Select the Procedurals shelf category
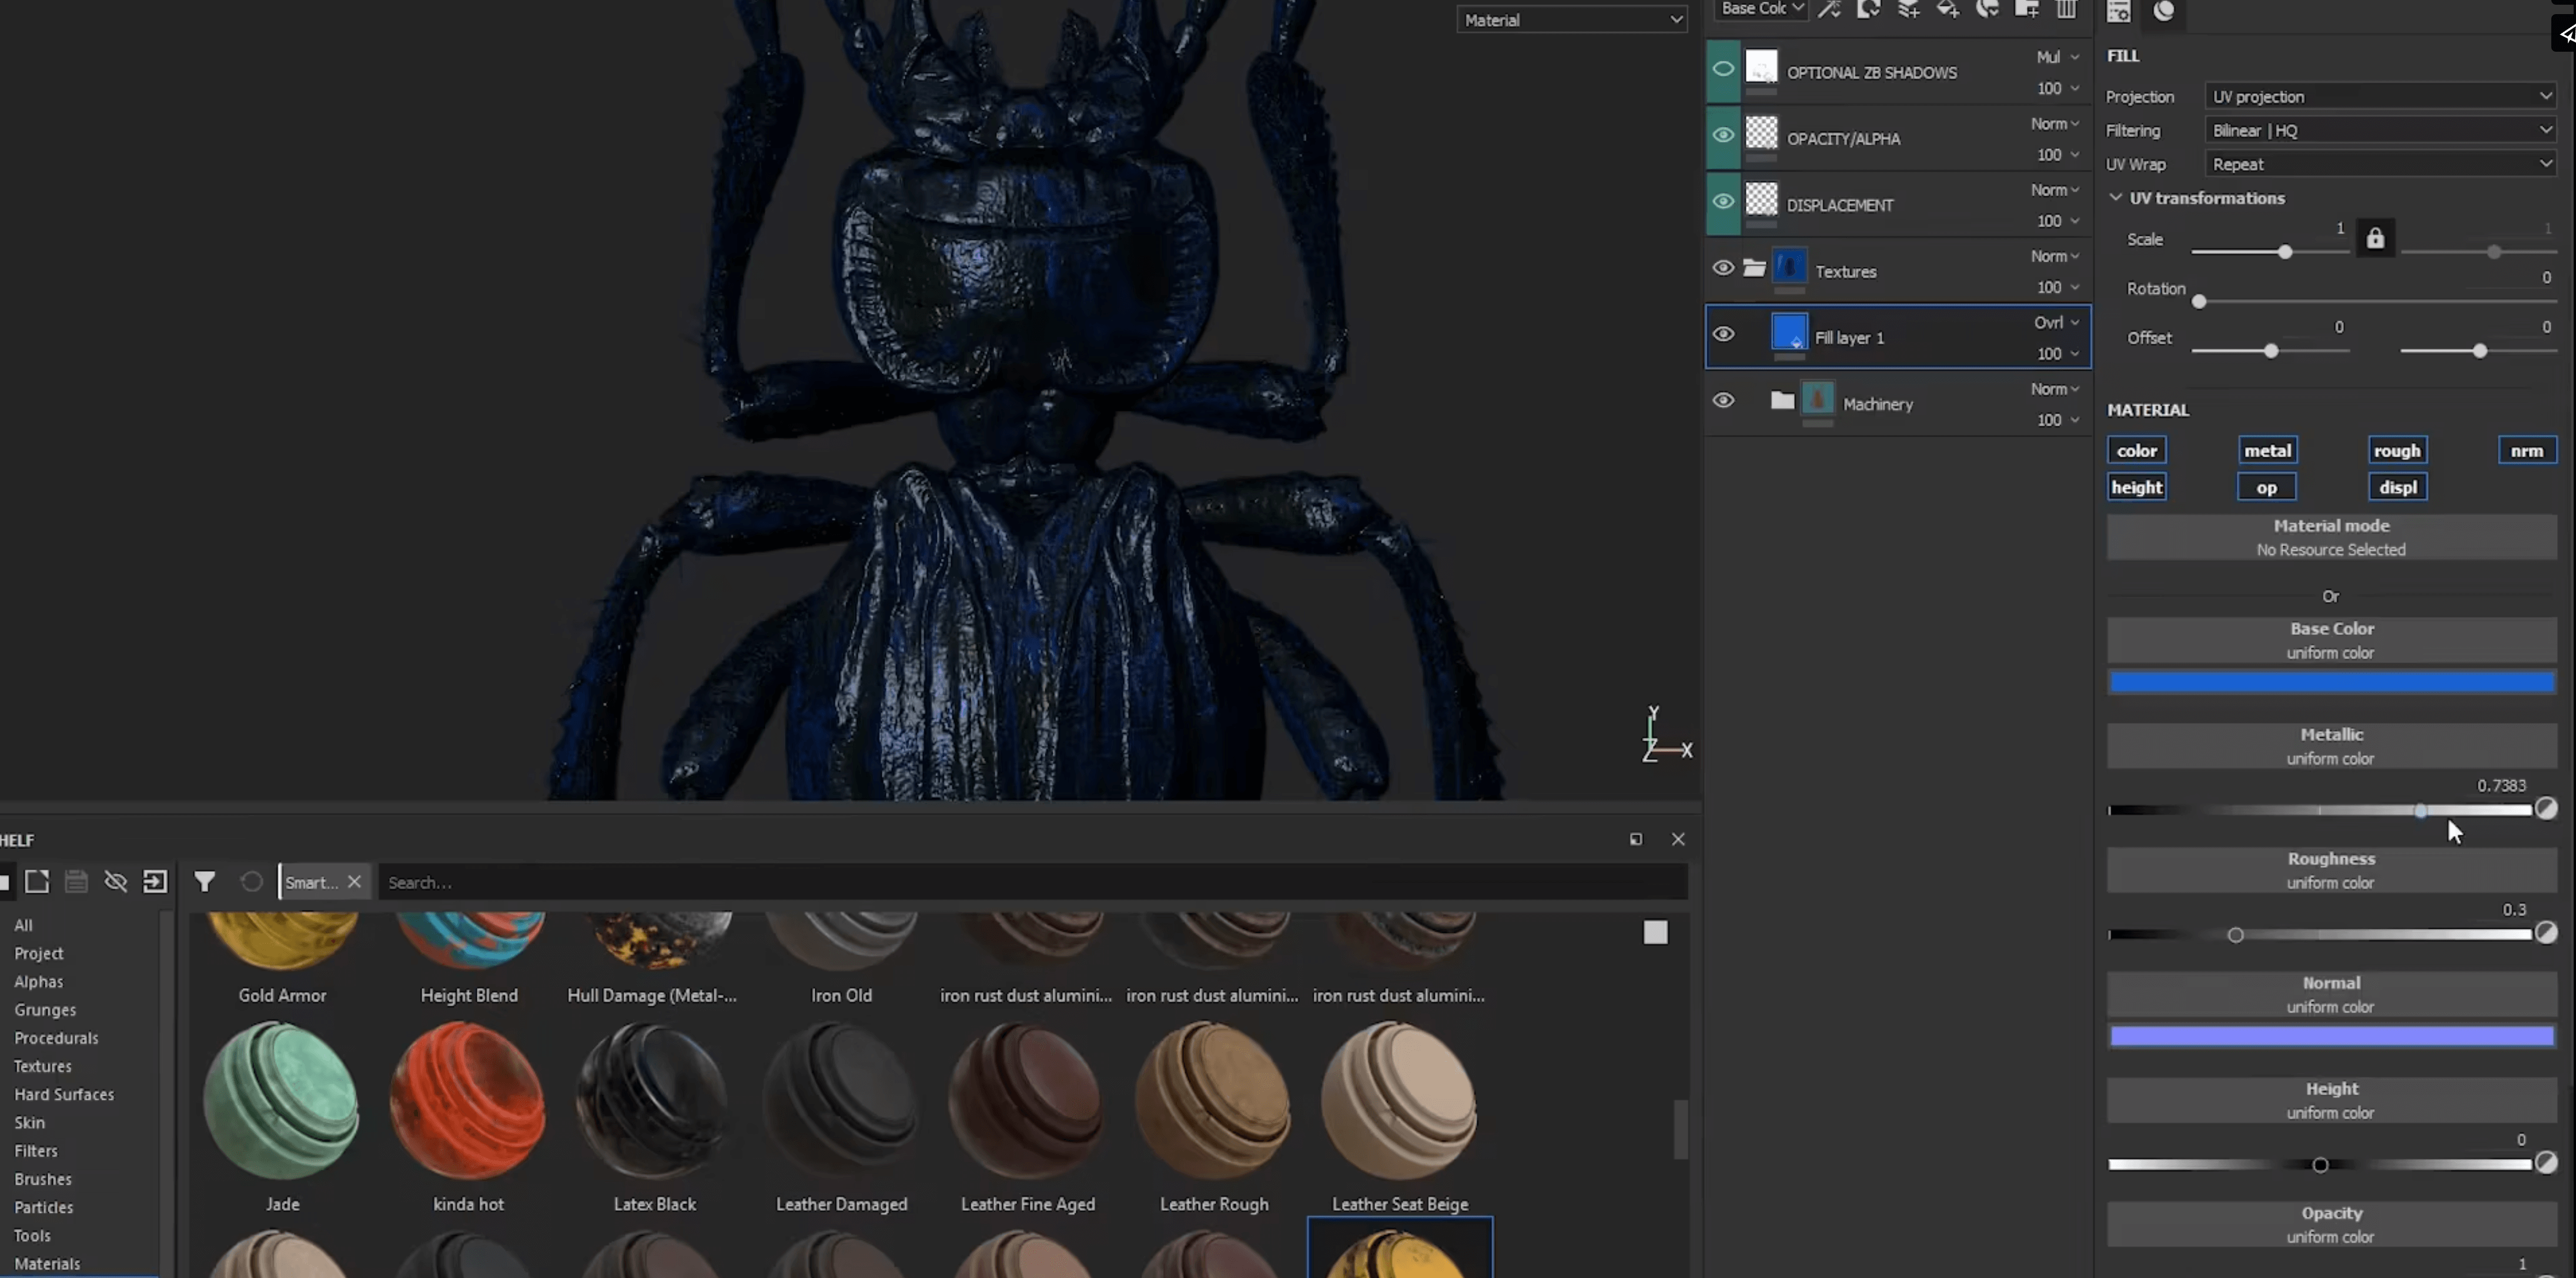The width and height of the screenshot is (2576, 1278). [56, 1037]
